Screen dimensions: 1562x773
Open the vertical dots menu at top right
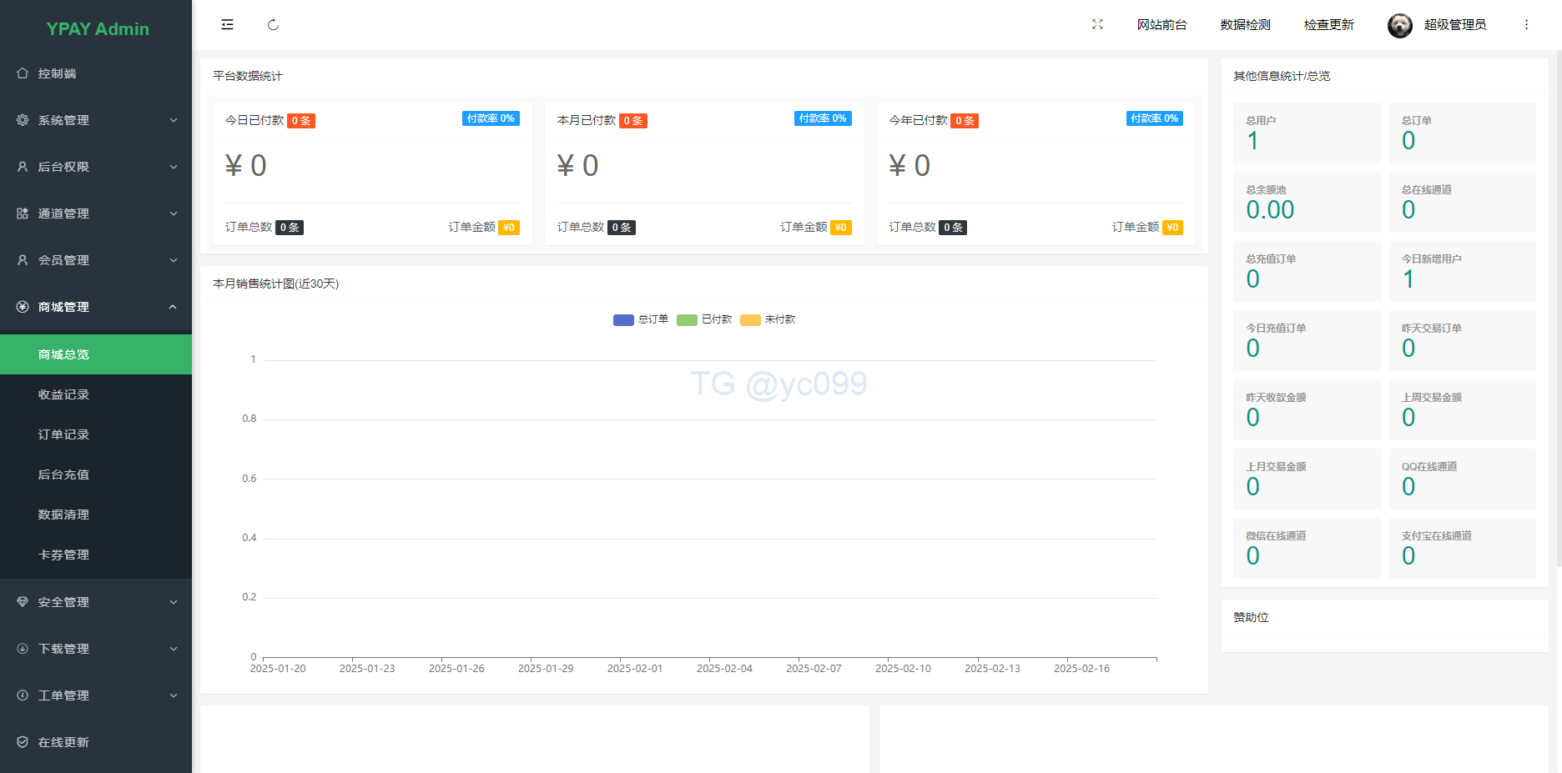pyautogui.click(x=1526, y=24)
